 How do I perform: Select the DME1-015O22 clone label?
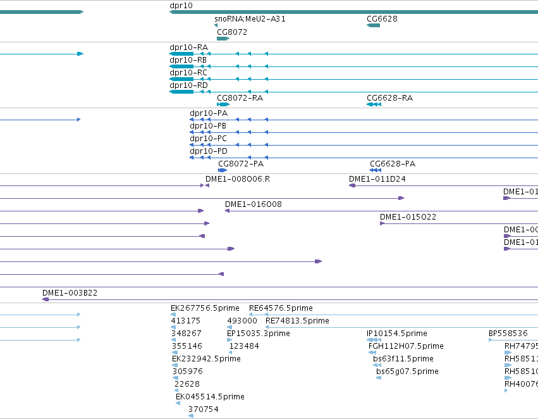(408, 217)
